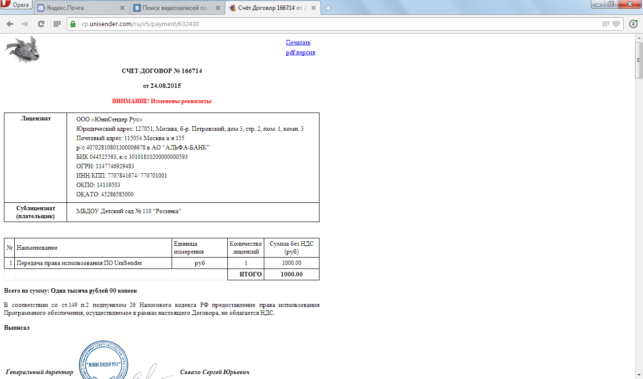Click the Юридический адрес line
643x379 pixels.
click(190, 129)
